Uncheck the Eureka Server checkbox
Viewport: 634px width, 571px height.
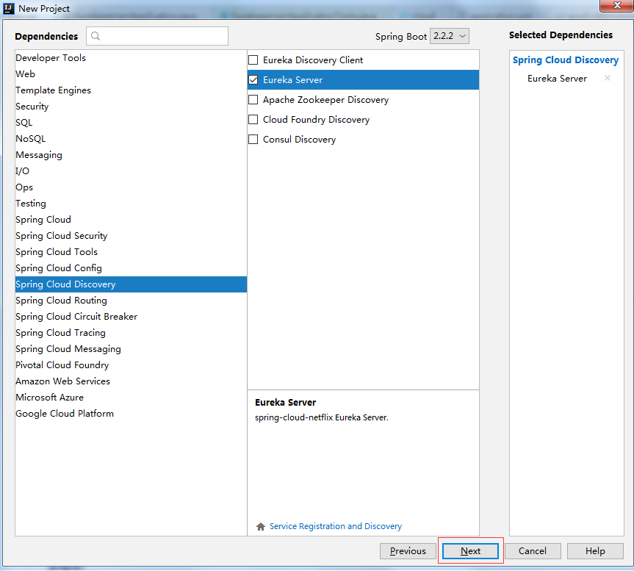point(253,79)
